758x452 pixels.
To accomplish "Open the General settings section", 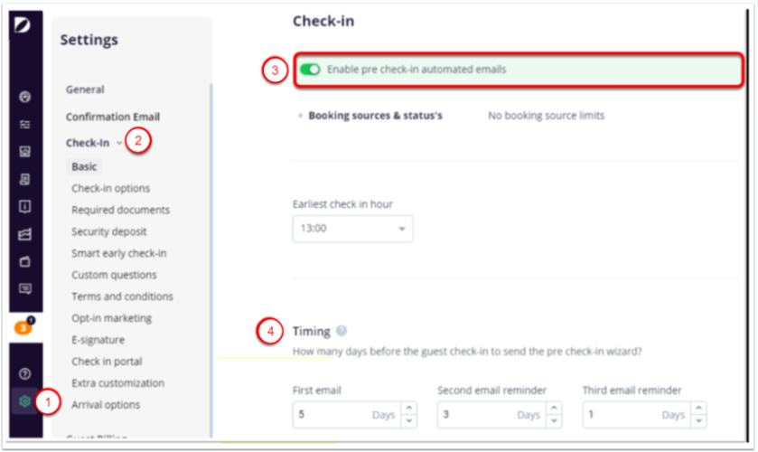I will (x=85, y=89).
